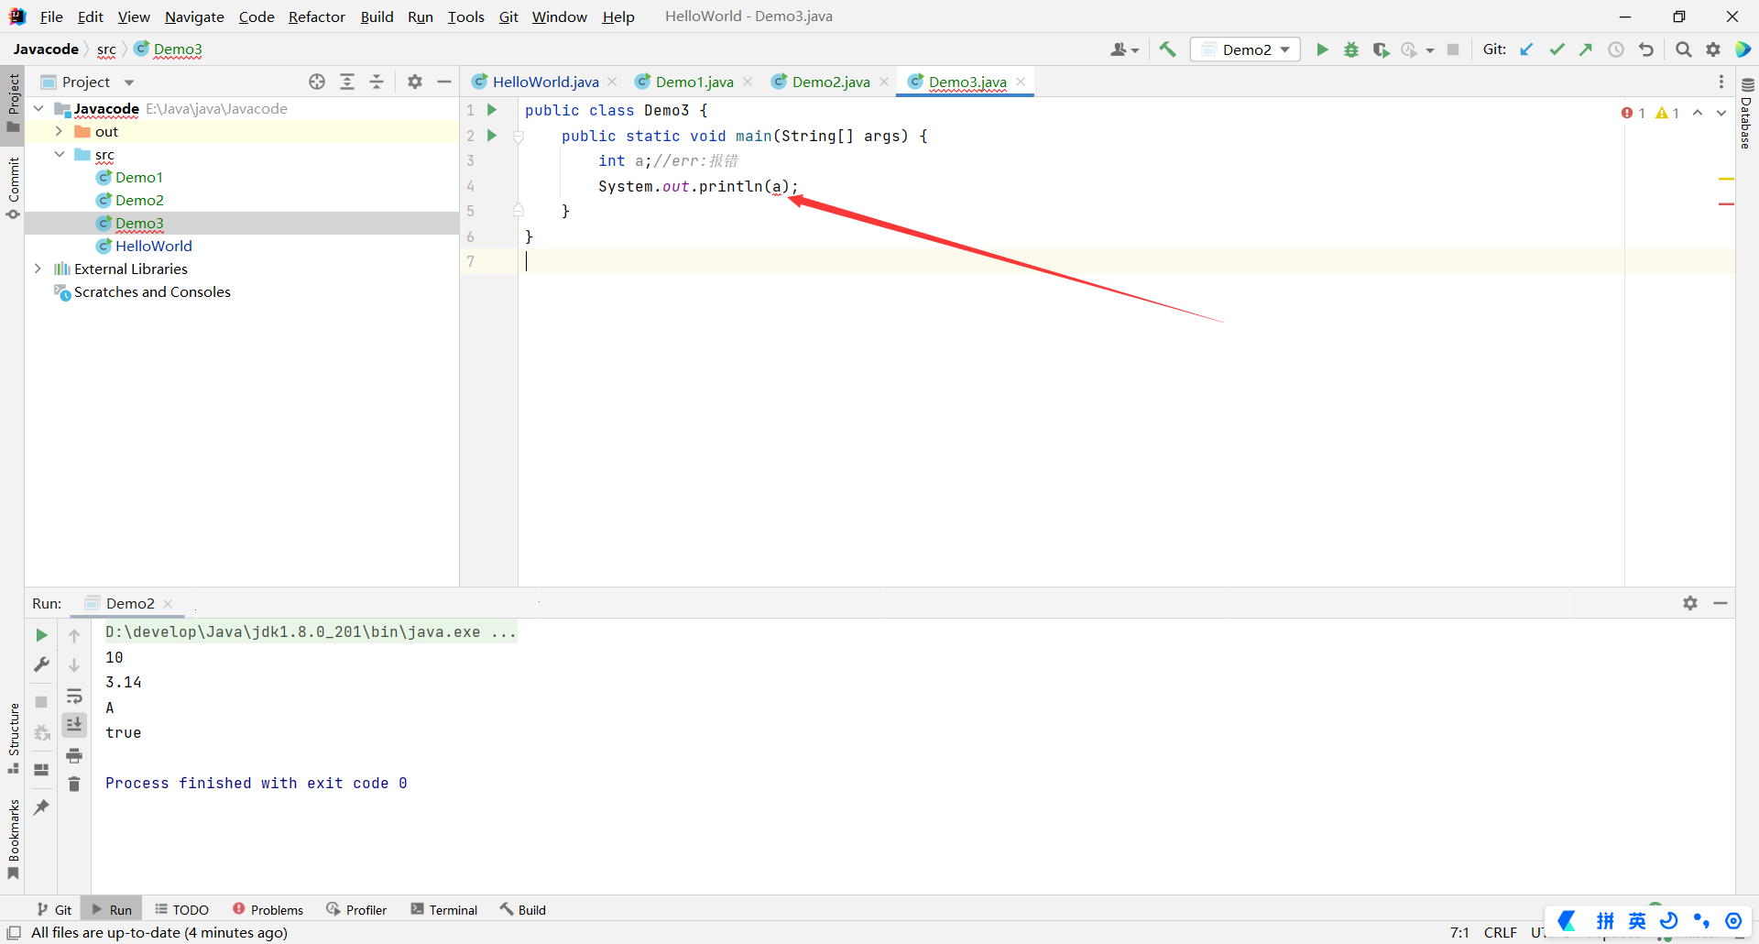Open Build tool window from bottom bar

522,909
